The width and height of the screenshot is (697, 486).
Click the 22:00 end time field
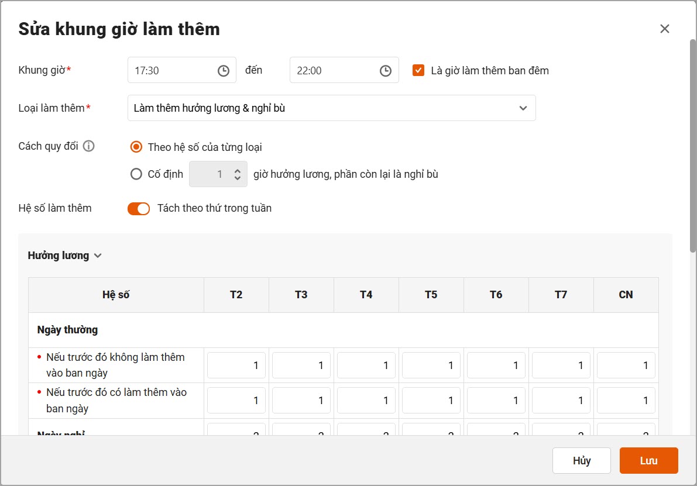[x=344, y=70]
